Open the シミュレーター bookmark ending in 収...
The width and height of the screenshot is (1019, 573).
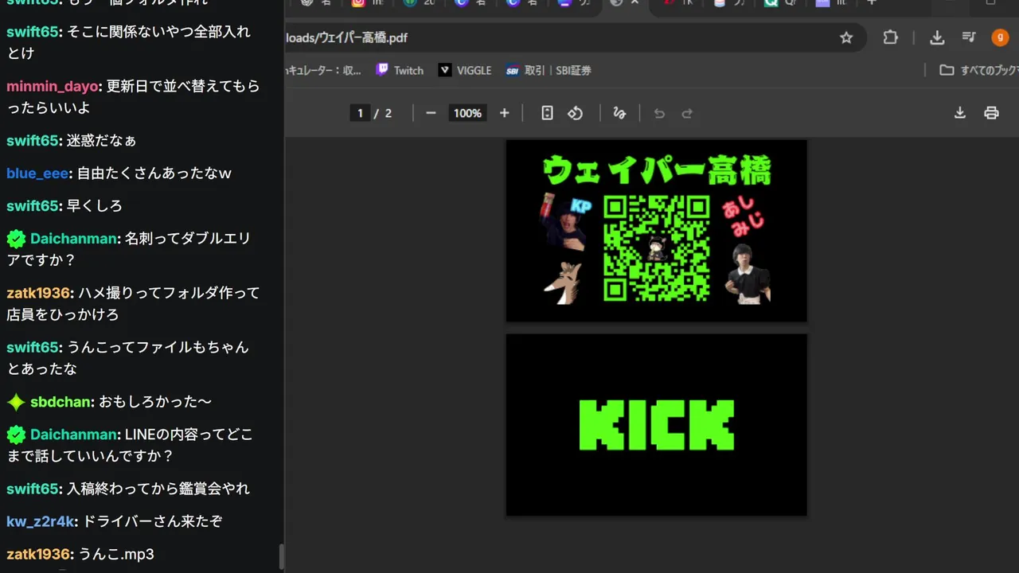324,70
